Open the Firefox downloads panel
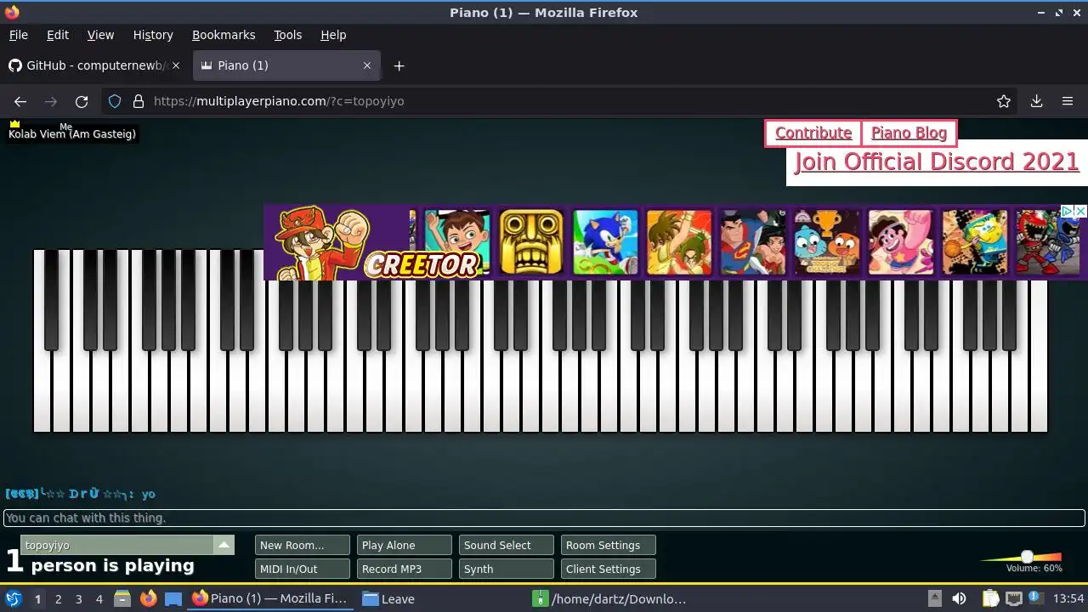 (x=1036, y=101)
